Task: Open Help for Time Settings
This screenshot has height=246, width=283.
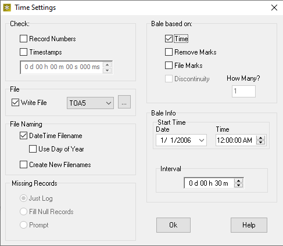Action: coord(249,225)
